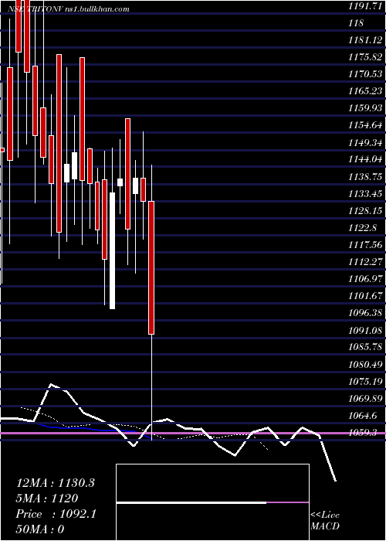
Task: Select the 1170.53 price axis value
Action: [365, 74]
